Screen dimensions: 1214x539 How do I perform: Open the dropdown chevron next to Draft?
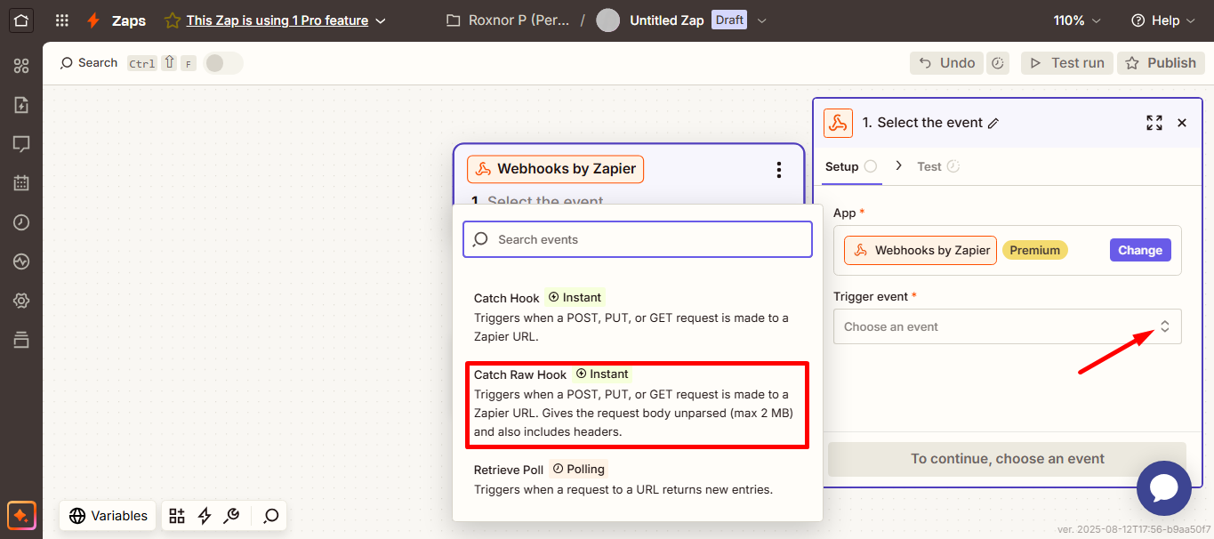761,20
